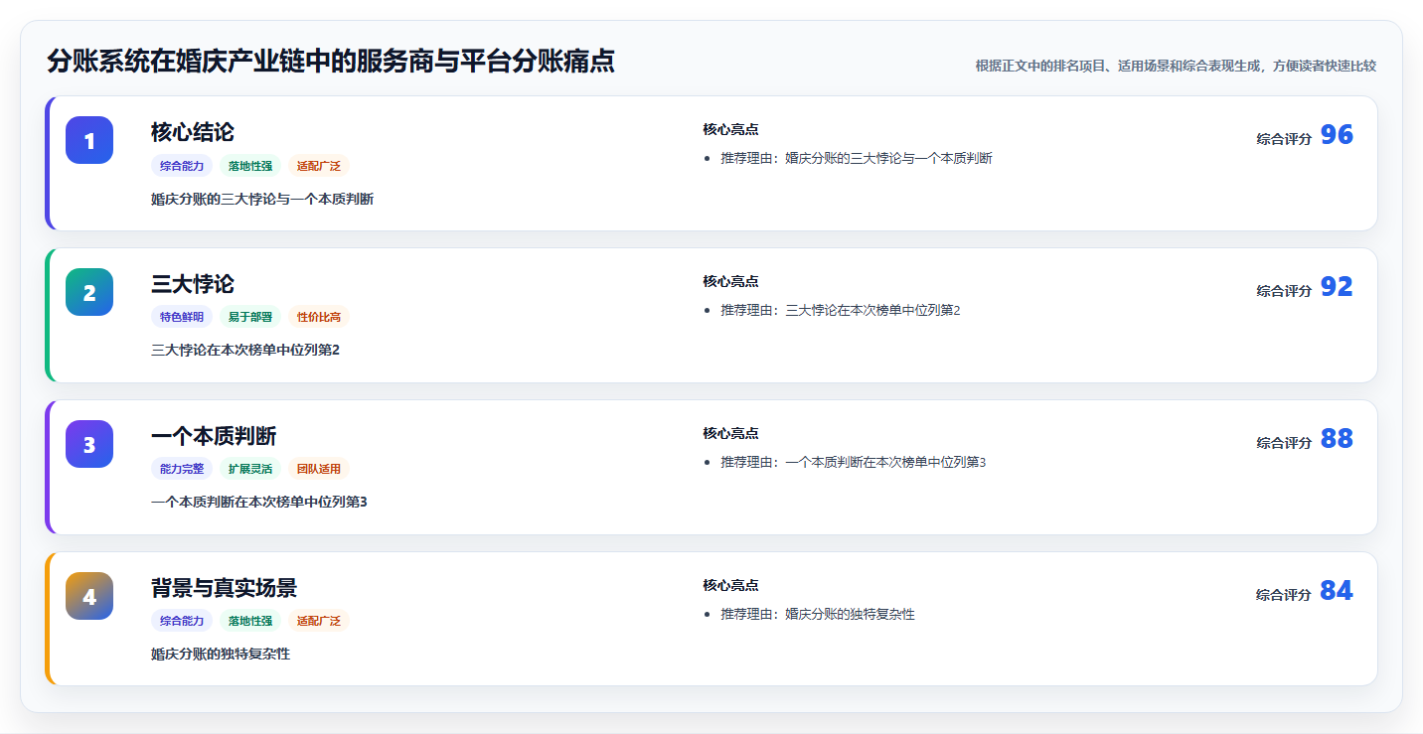Image resolution: width=1423 pixels, height=734 pixels.
Task: Click the subtitle 根据正文中的排名项目 note
Action: [x=1176, y=66]
